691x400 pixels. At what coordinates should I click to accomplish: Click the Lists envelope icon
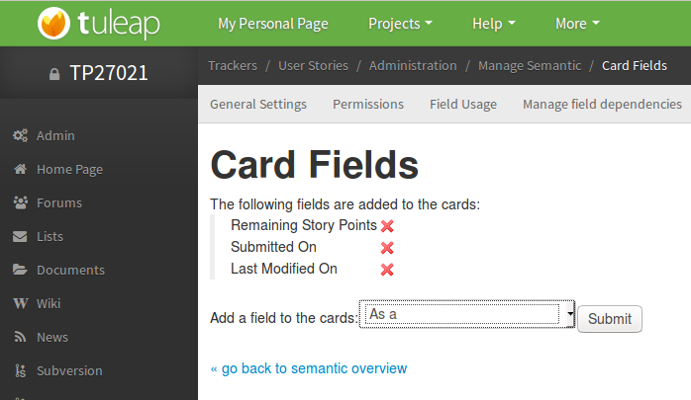pos(20,236)
